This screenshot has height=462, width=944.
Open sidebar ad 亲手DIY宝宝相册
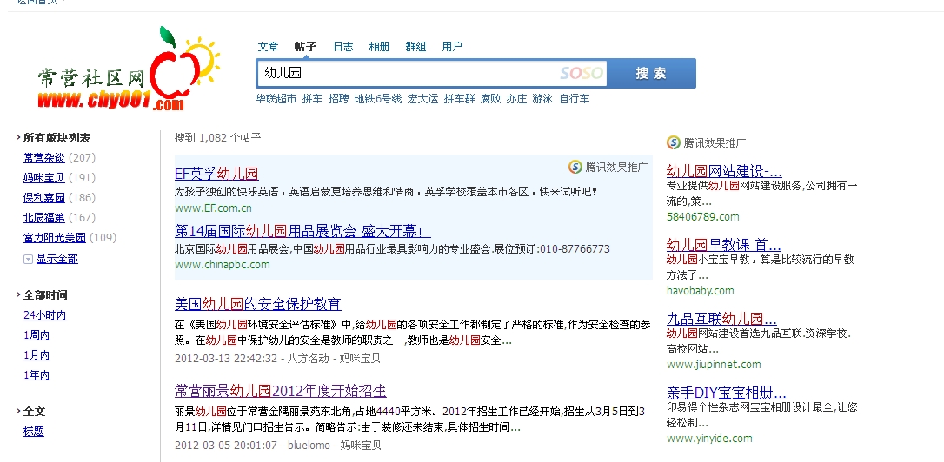(x=726, y=393)
